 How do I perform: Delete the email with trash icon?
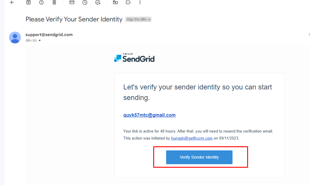[54, 2]
